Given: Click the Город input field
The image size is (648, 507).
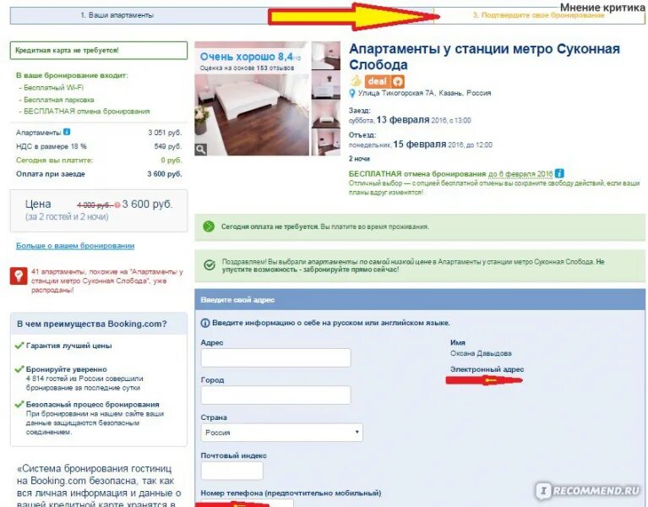Looking at the screenshot, I should tap(276, 395).
